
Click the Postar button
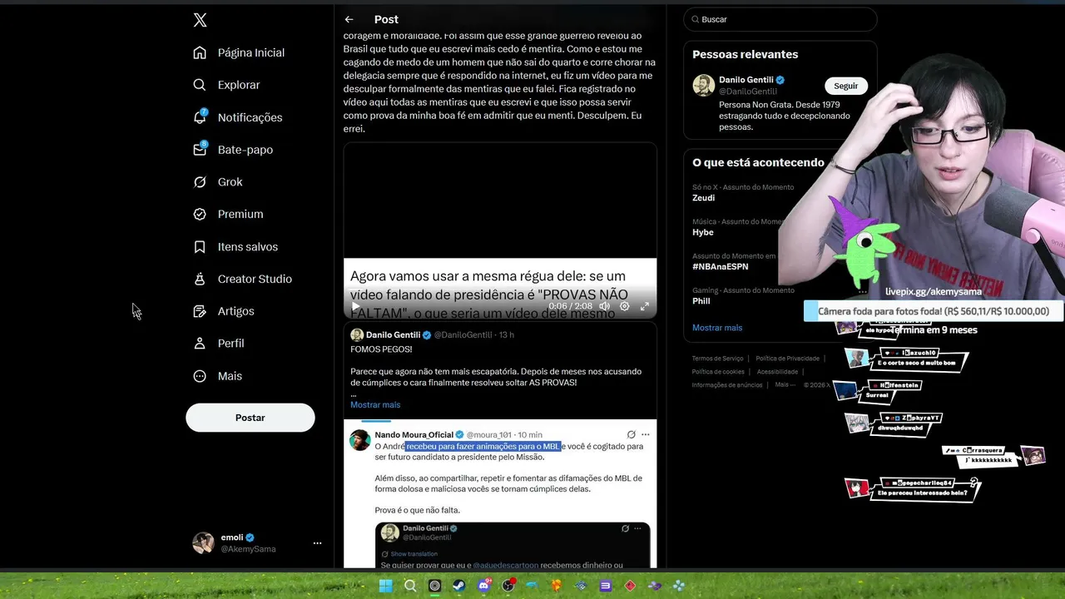[250, 418]
